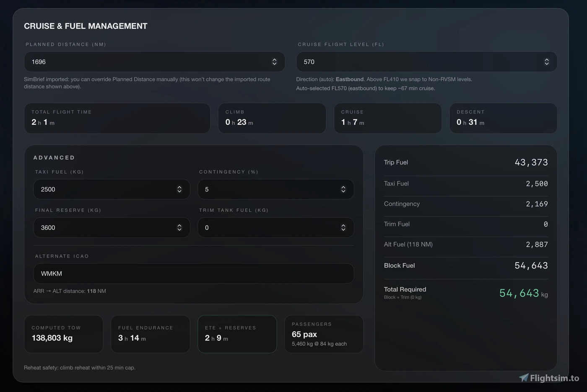Viewport: 587px width, 392px height.
Task: Increase Planned Distance using its stepper arrows
Action: tap(275, 62)
